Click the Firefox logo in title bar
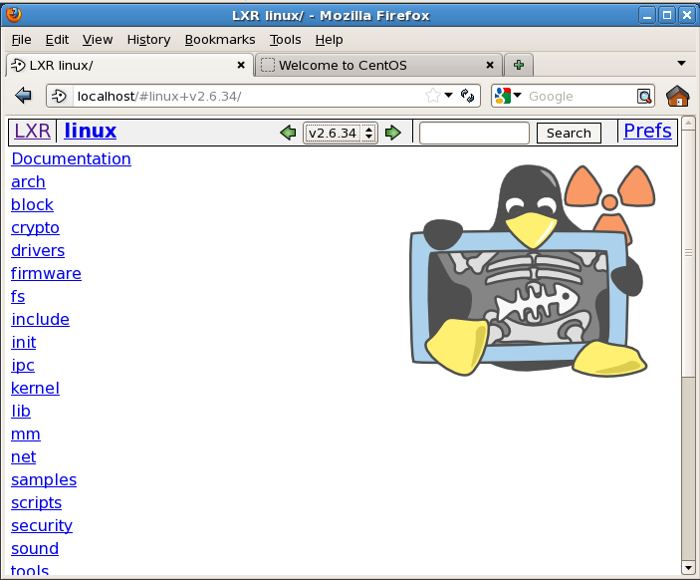This screenshot has height=580, width=700. click(14, 15)
